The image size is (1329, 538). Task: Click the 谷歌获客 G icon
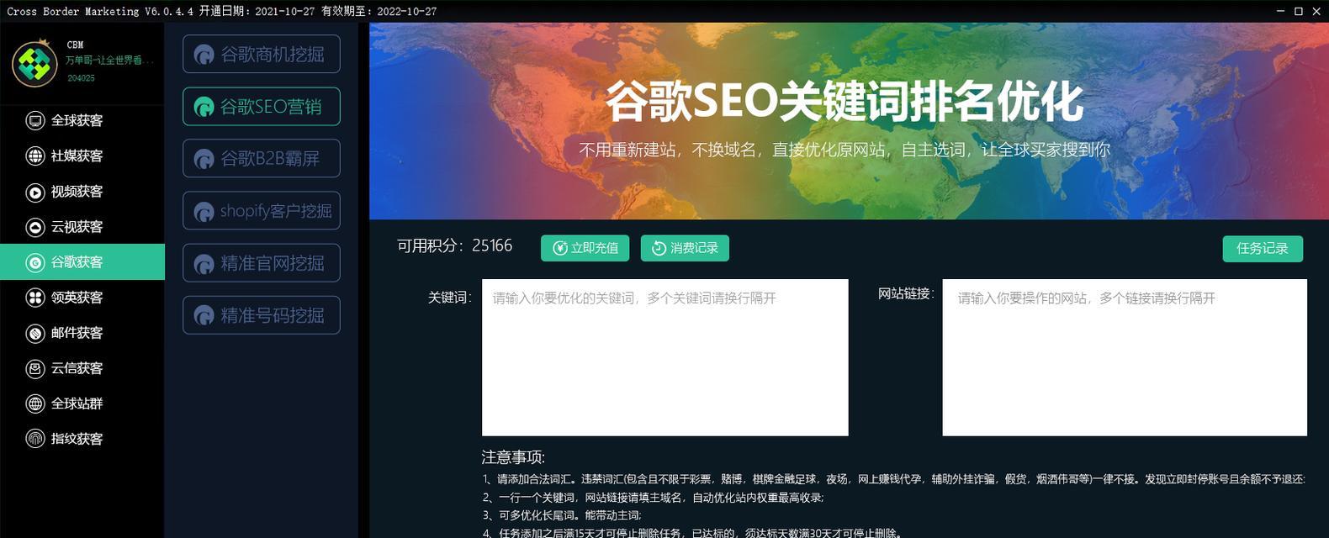(34, 262)
